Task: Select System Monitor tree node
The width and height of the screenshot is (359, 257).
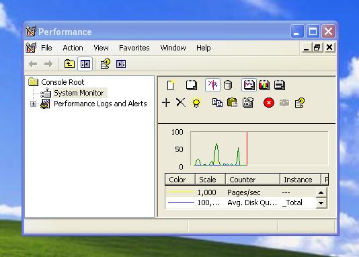Action: click(x=79, y=93)
